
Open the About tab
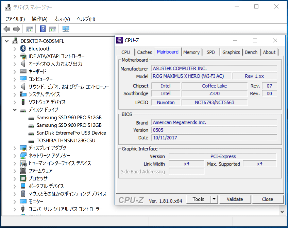269,52
